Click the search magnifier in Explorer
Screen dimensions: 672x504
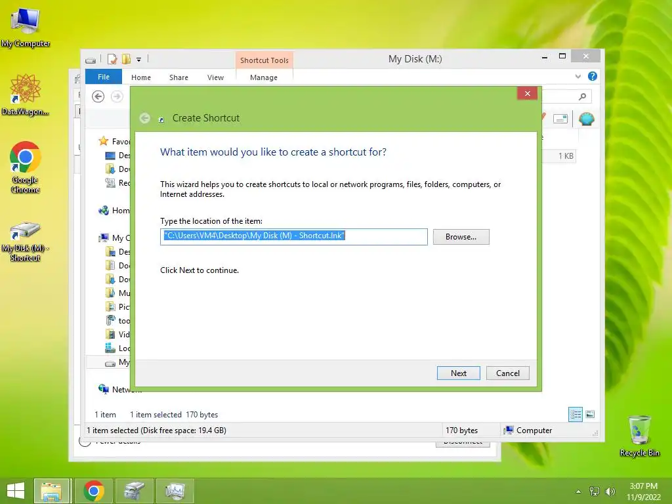click(x=582, y=97)
